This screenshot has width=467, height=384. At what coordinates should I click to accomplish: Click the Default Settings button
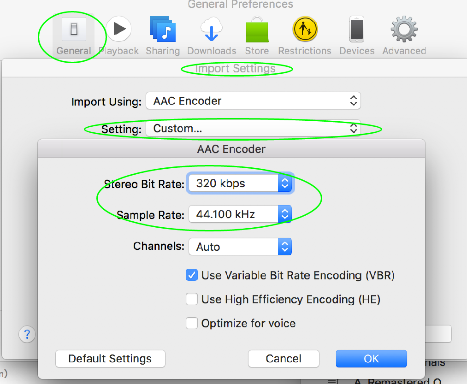(110, 359)
